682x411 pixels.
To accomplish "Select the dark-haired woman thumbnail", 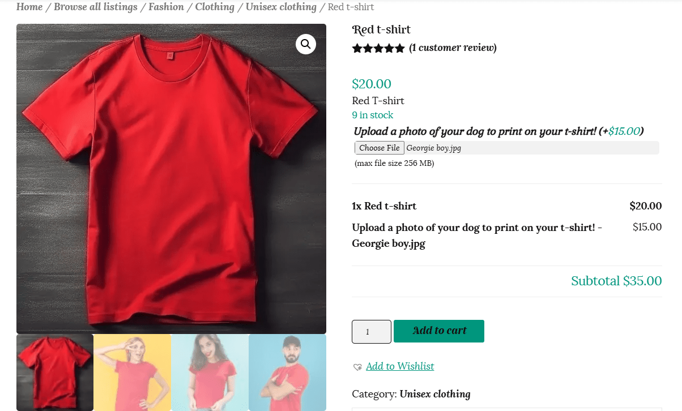I will (210, 372).
